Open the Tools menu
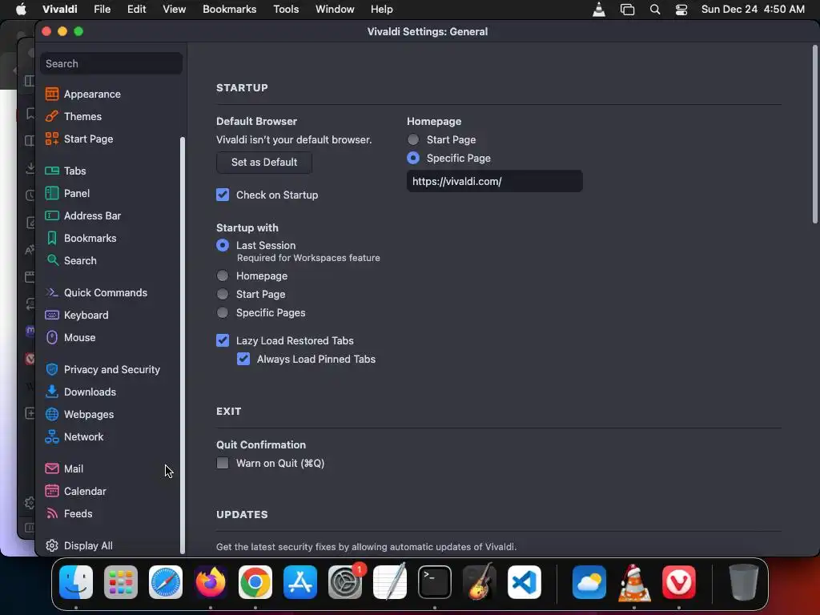Image resolution: width=820 pixels, height=615 pixels. coord(286,10)
